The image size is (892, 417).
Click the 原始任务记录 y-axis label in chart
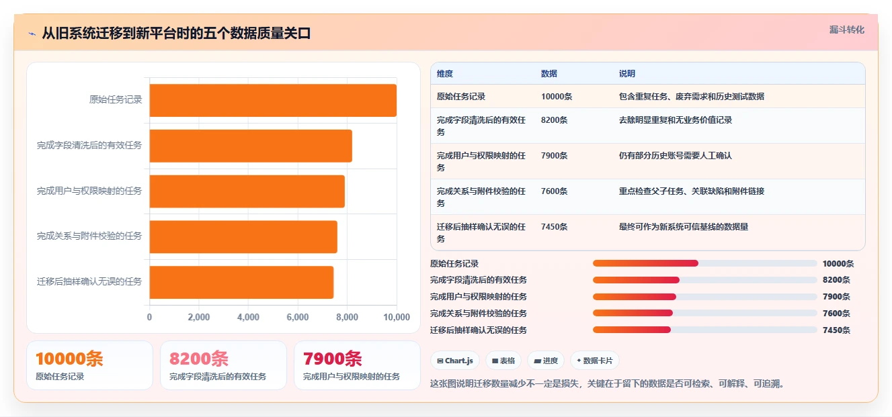tap(116, 100)
